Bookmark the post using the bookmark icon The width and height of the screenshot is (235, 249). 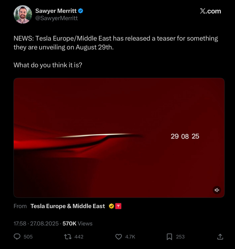[169, 237]
